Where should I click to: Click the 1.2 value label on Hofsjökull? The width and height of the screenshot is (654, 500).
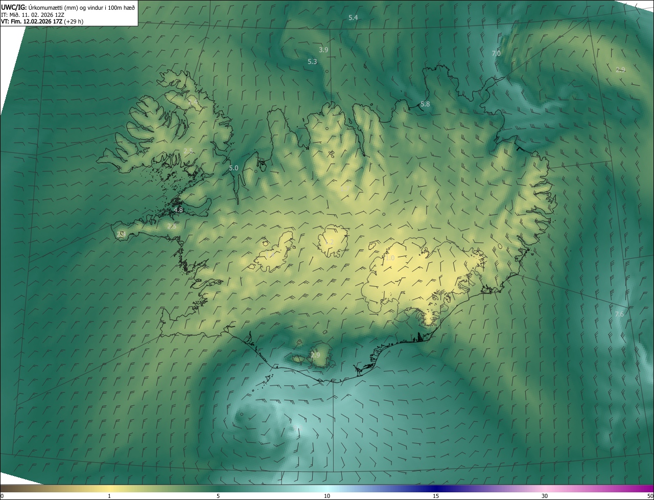[x=330, y=242]
